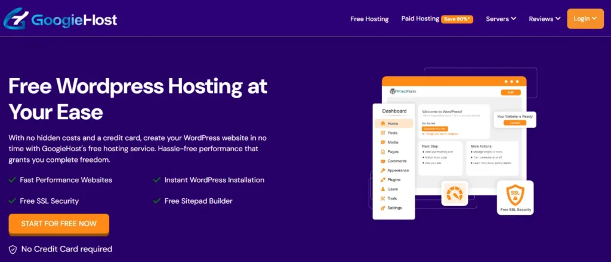Viewport: 611px width, 262px height.
Task: Click the START FOR FREE NOW button
Action: 58,224
